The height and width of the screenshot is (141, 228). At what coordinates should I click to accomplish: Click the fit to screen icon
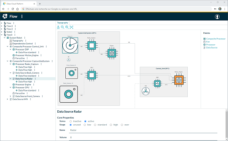click(x=71, y=27)
